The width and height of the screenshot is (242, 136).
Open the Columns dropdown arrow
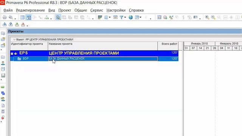(110, 17)
